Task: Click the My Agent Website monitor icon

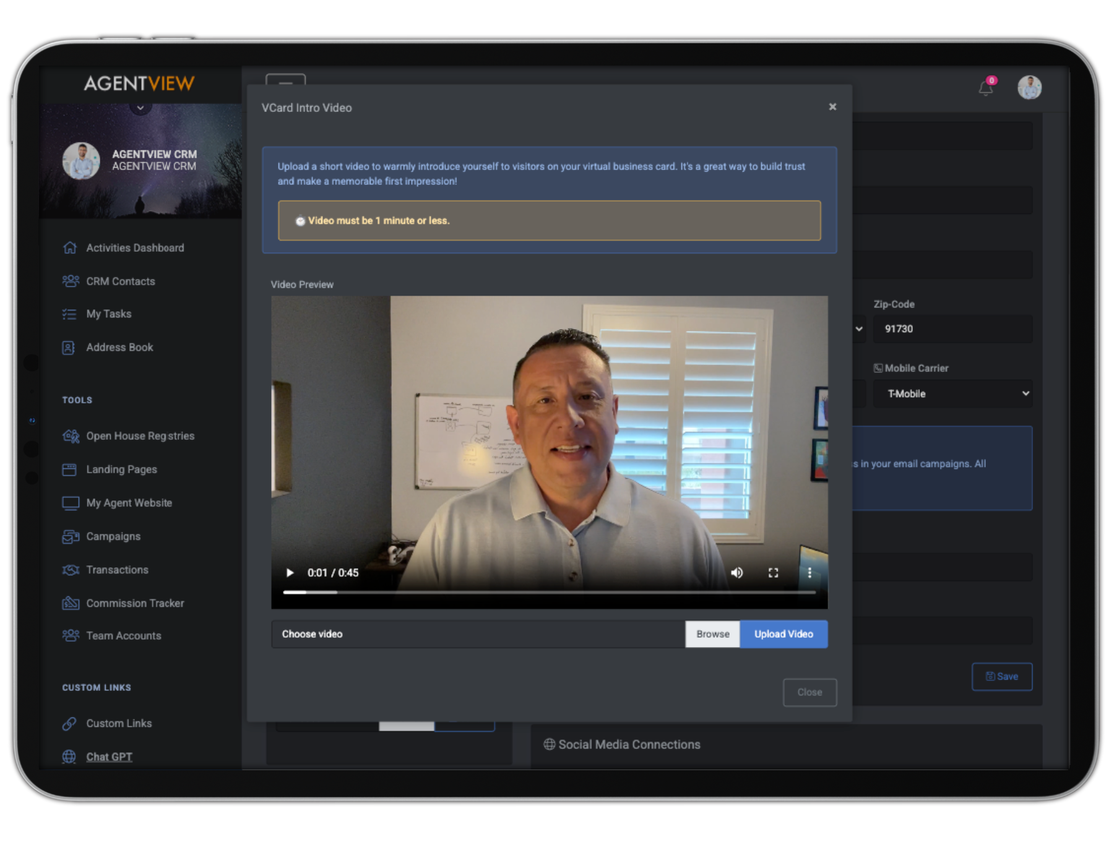Action: coord(71,503)
